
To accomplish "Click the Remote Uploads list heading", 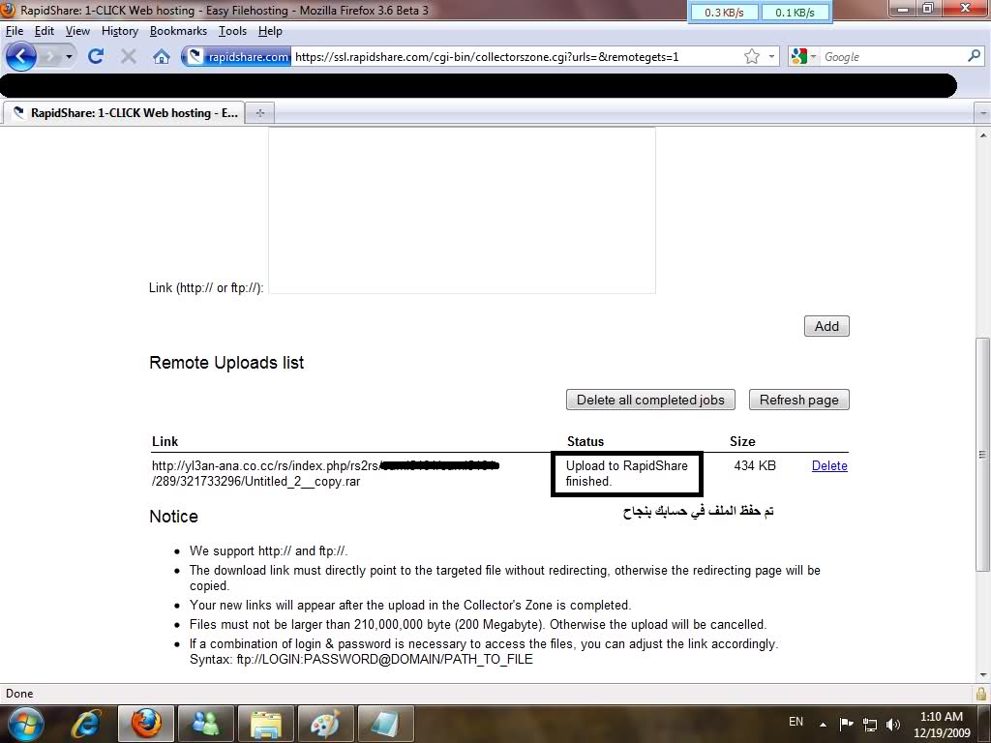I will point(226,363).
